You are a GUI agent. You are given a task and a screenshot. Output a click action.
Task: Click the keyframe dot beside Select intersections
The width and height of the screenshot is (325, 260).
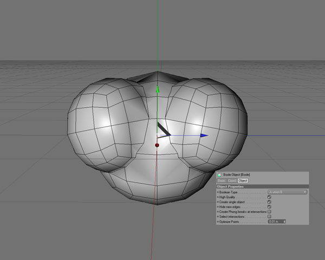pos(218,217)
